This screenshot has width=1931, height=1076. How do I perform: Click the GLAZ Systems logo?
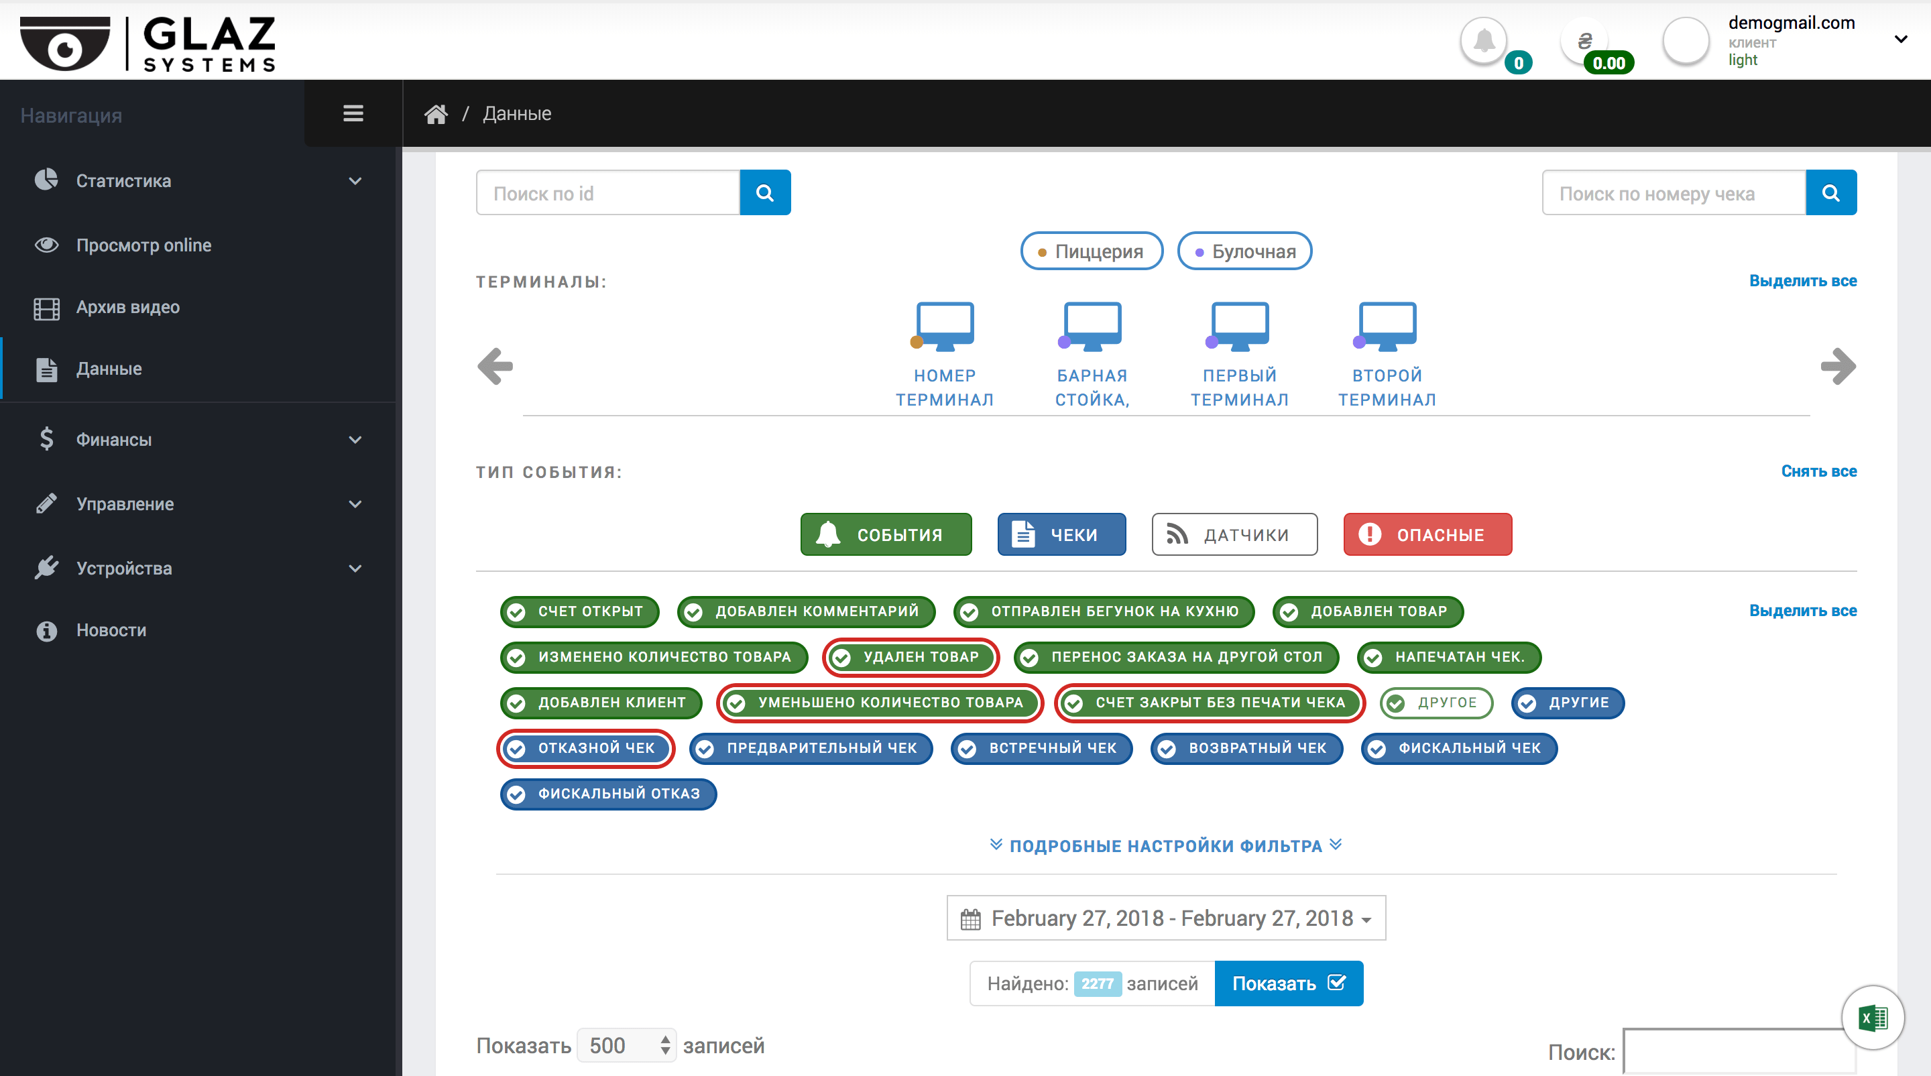coord(148,44)
